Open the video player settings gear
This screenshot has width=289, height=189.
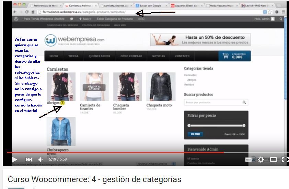pos(261,160)
